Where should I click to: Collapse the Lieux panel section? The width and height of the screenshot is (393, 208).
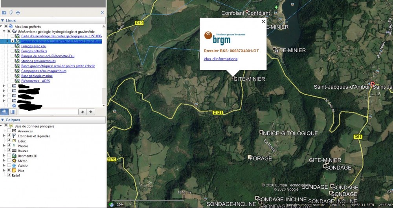[3, 20]
